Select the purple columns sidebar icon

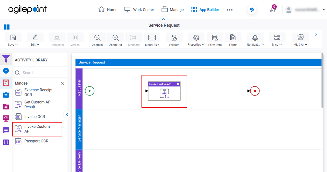[x=6, y=142]
